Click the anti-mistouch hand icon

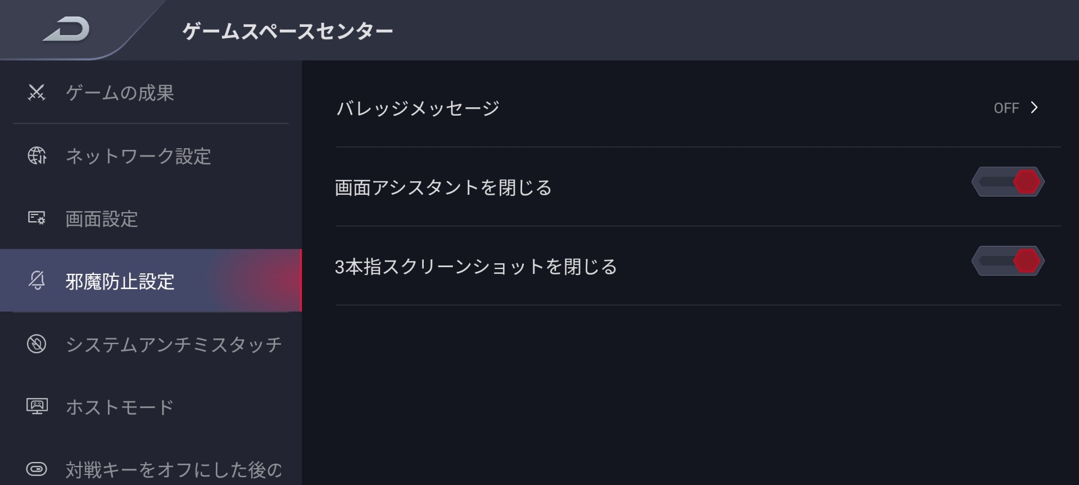(37, 344)
